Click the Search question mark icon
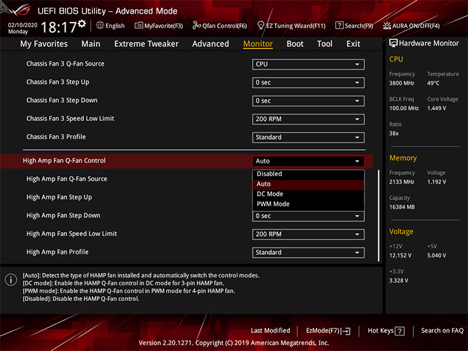468x351 pixels. 339,25
